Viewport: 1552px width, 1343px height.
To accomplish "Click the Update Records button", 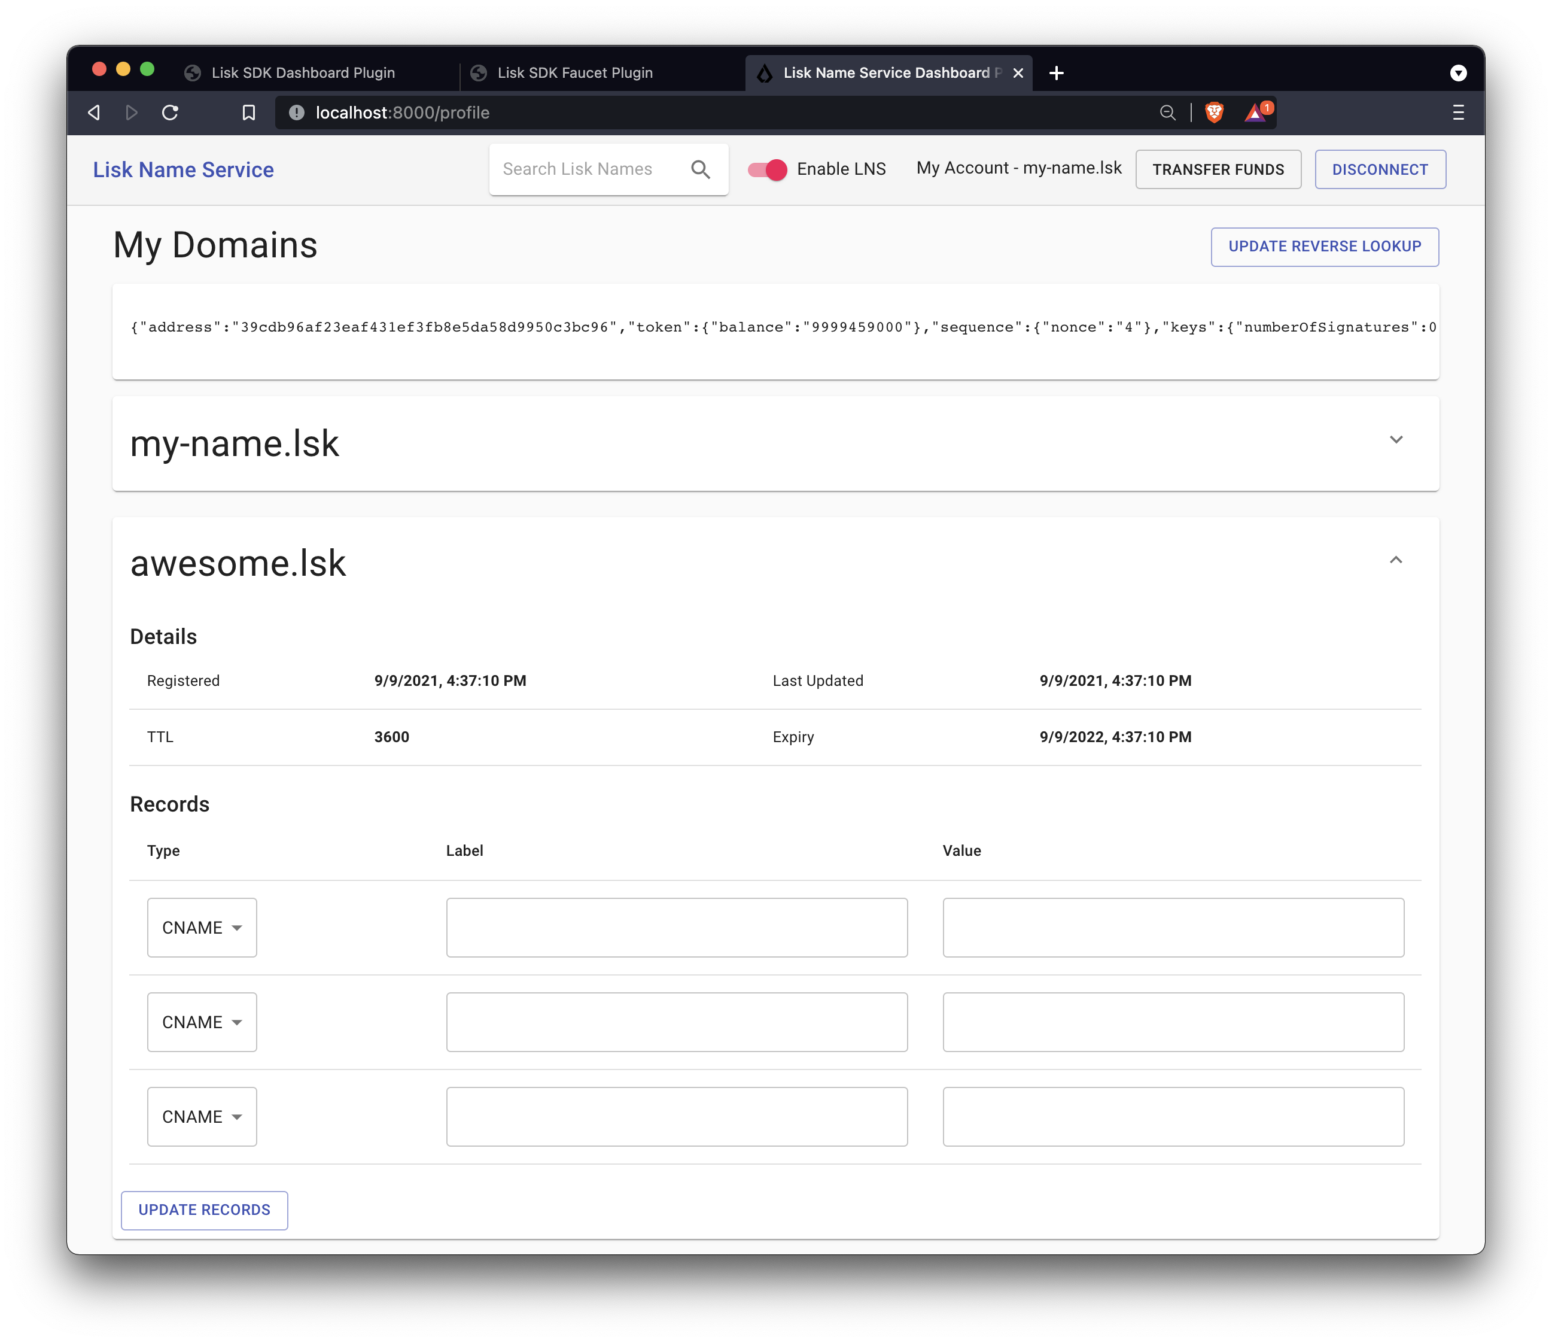I will 205,1210.
